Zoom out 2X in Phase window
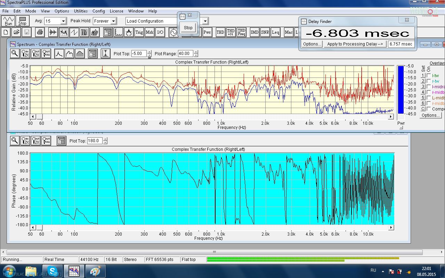445x278 pixels. click(35, 141)
